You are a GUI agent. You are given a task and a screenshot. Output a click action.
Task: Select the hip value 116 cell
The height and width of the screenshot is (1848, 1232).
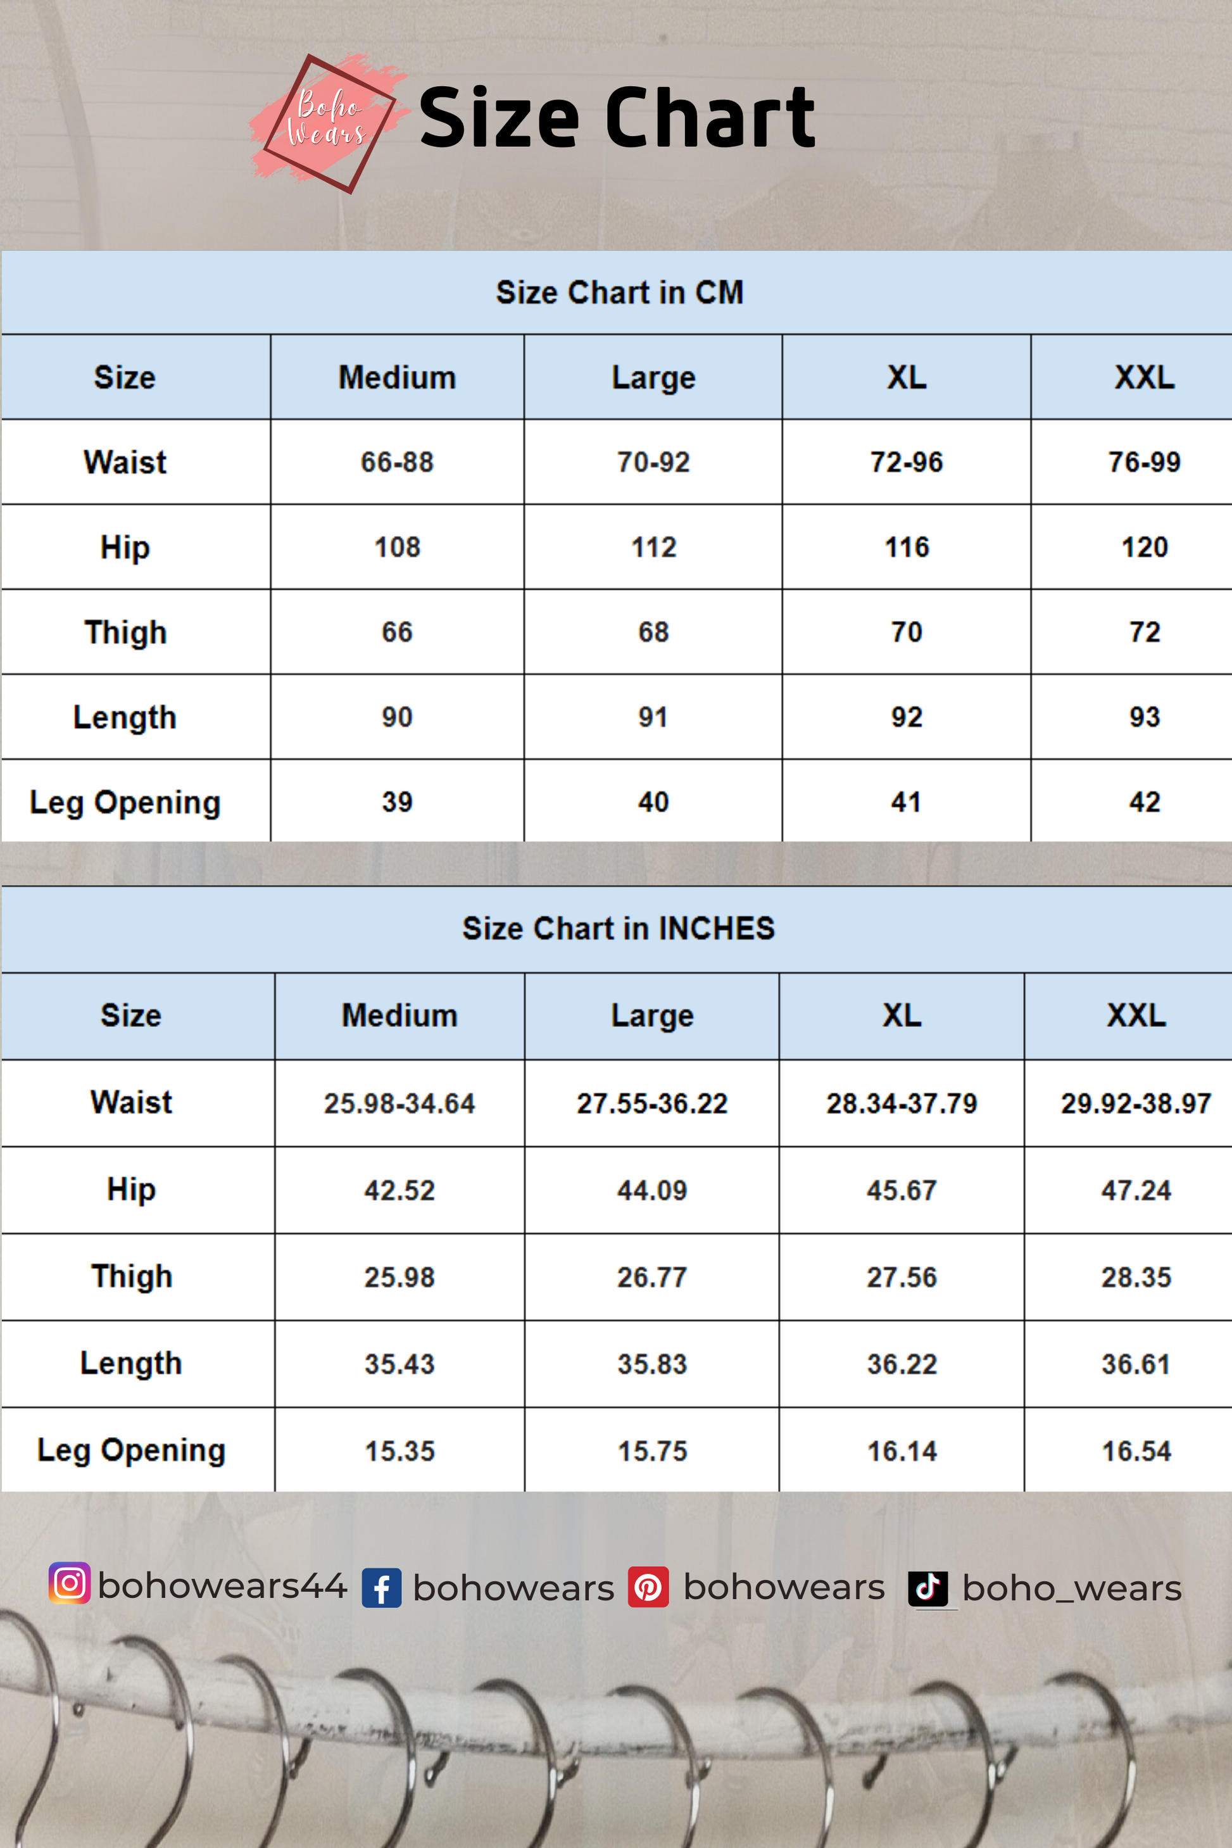point(907,547)
